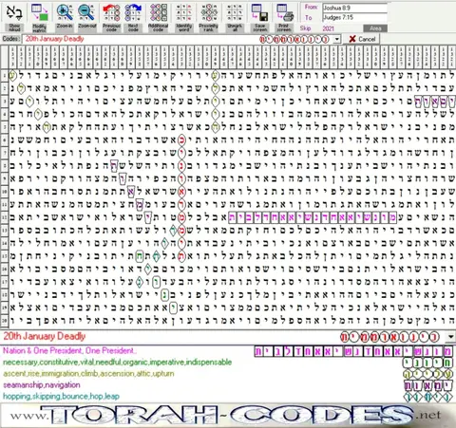This screenshot has height=428, width=456.
Task: Click the Area button
Action: tap(375, 28)
